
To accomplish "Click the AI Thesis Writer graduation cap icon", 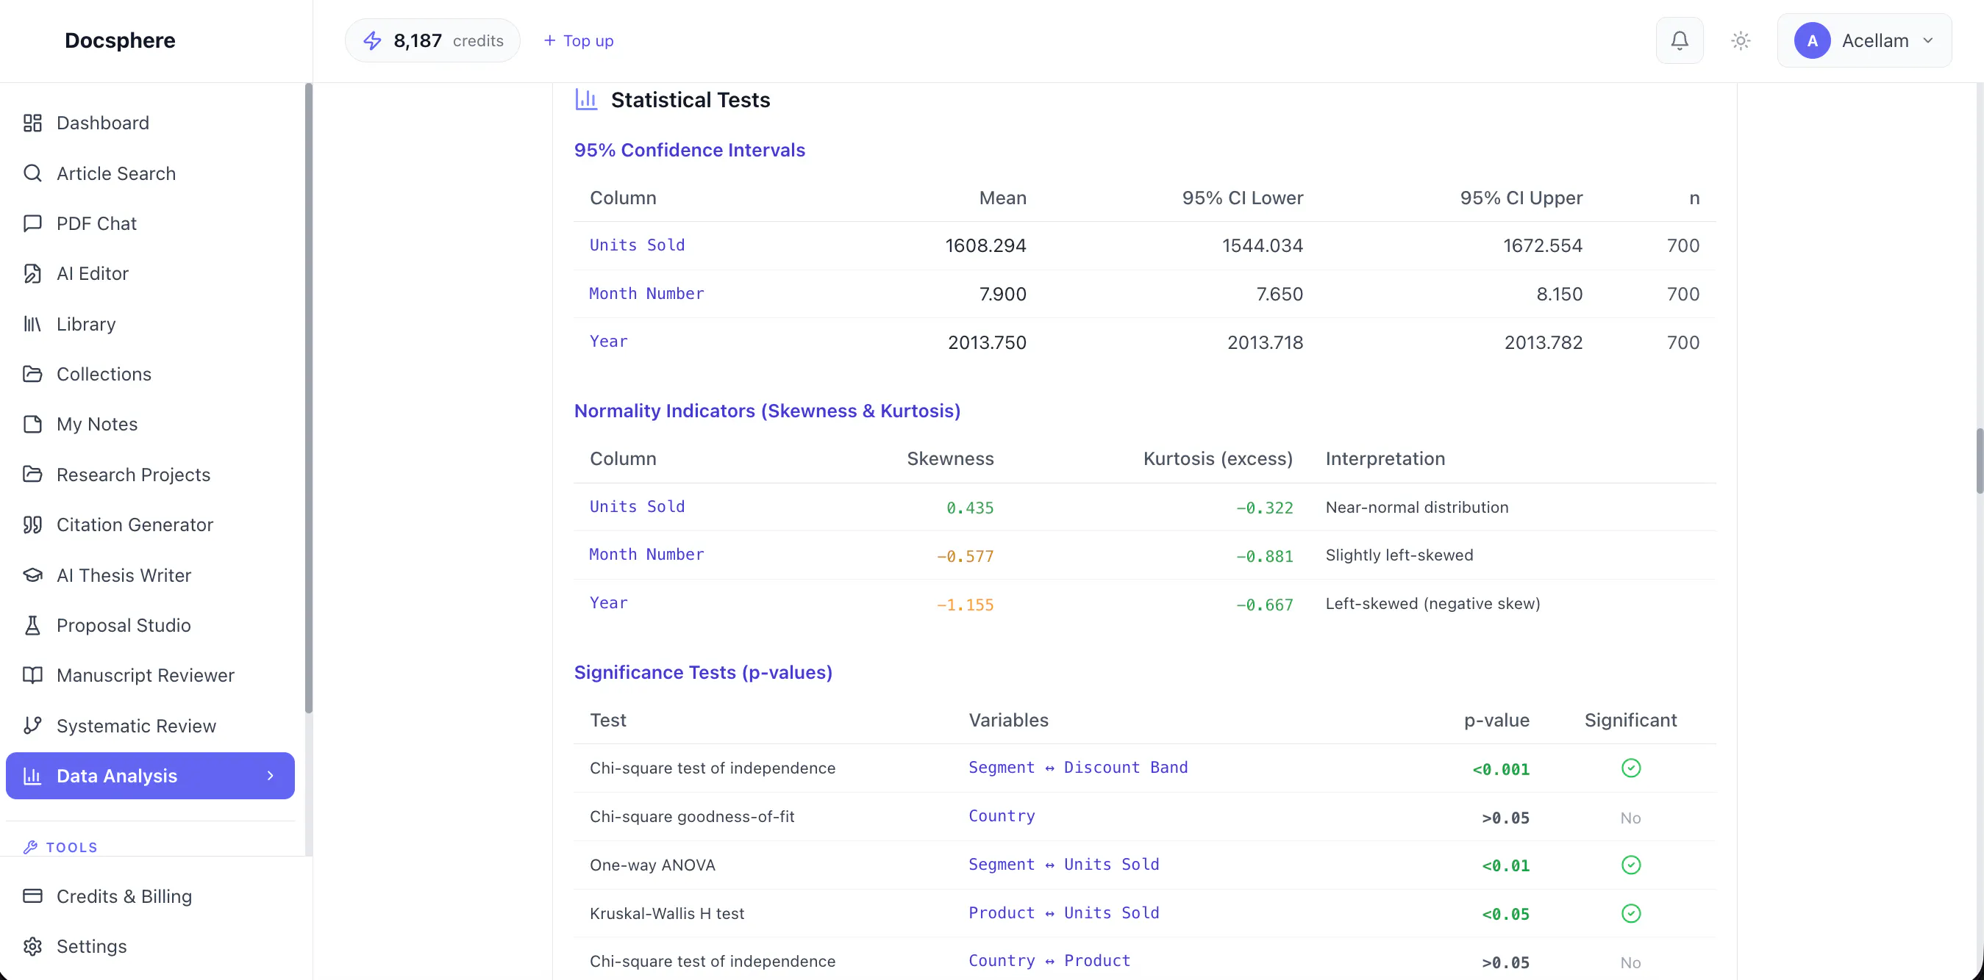I will 32,574.
